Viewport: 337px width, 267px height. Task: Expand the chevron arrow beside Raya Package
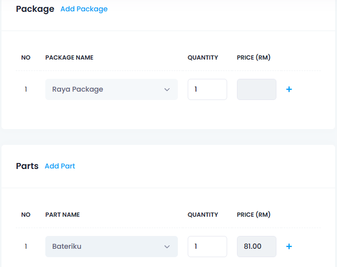(x=167, y=90)
